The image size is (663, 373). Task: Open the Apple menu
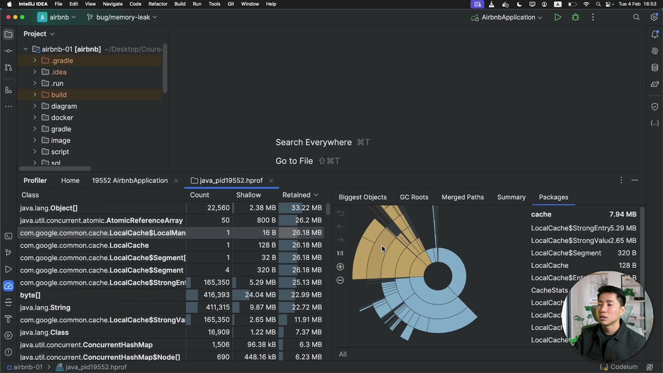(x=9, y=4)
